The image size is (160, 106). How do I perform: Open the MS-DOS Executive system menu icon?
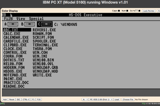click(x=4, y=15)
